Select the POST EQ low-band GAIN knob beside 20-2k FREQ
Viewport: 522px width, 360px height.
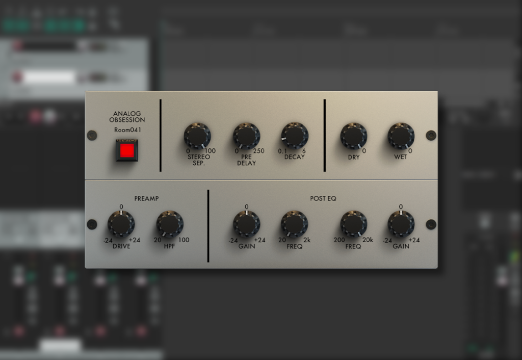[x=247, y=224]
